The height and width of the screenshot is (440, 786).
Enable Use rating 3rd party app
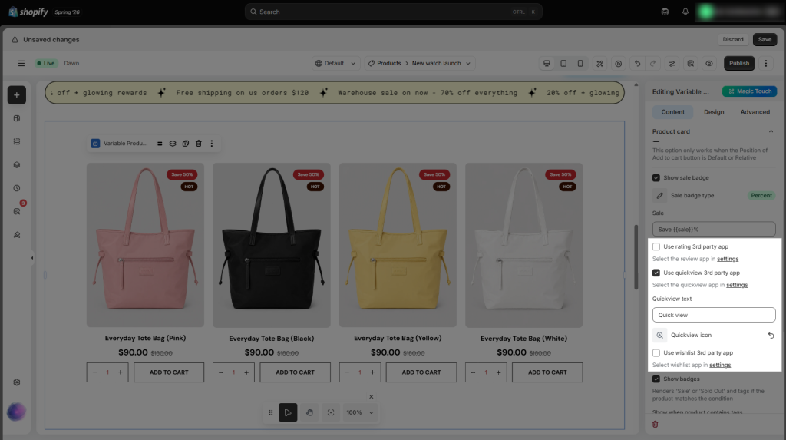pos(656,246)
